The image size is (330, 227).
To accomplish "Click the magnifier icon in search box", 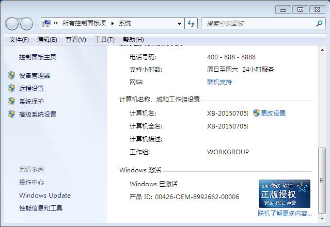I will pyautogui.click(x=319, y=23).
